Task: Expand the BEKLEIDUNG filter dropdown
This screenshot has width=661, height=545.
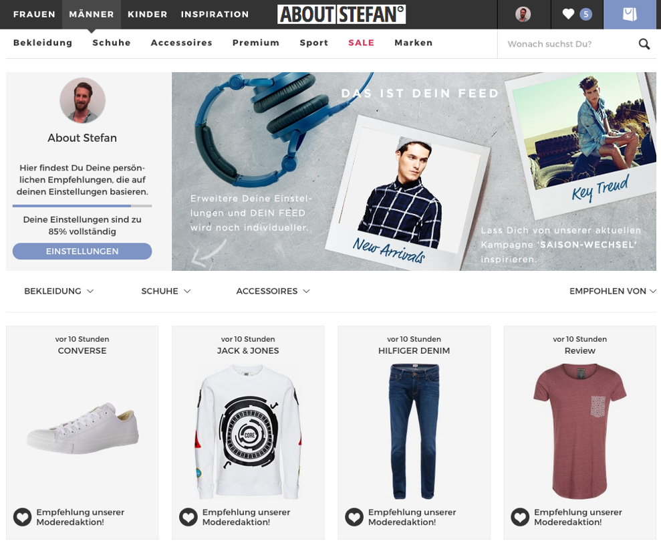Action: click(x=59, y=291)
